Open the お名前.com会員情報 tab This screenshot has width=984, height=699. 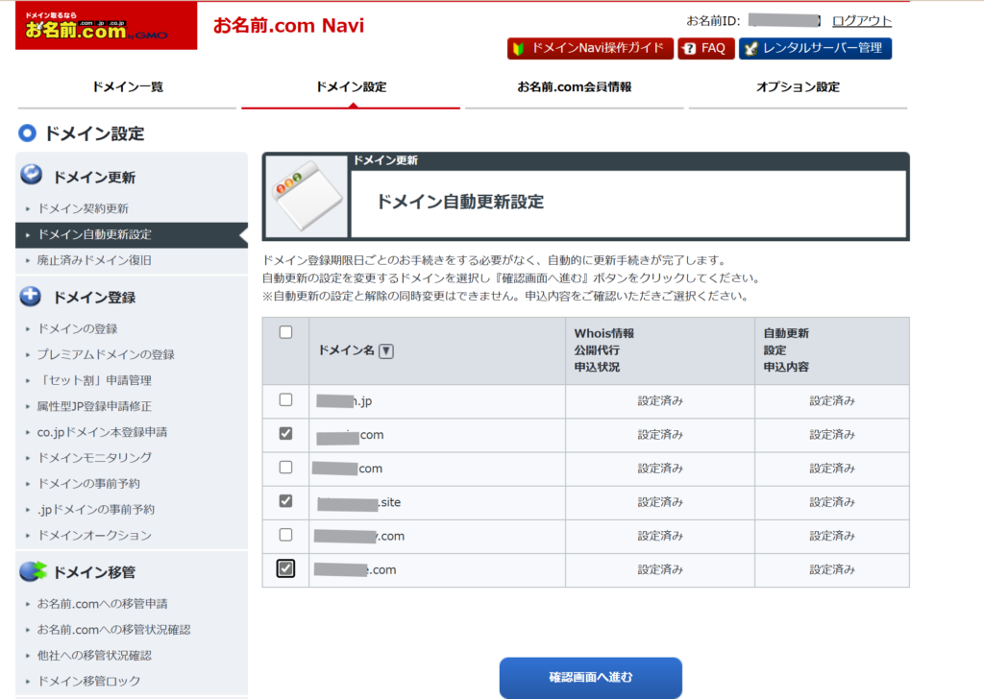[575, 87]
